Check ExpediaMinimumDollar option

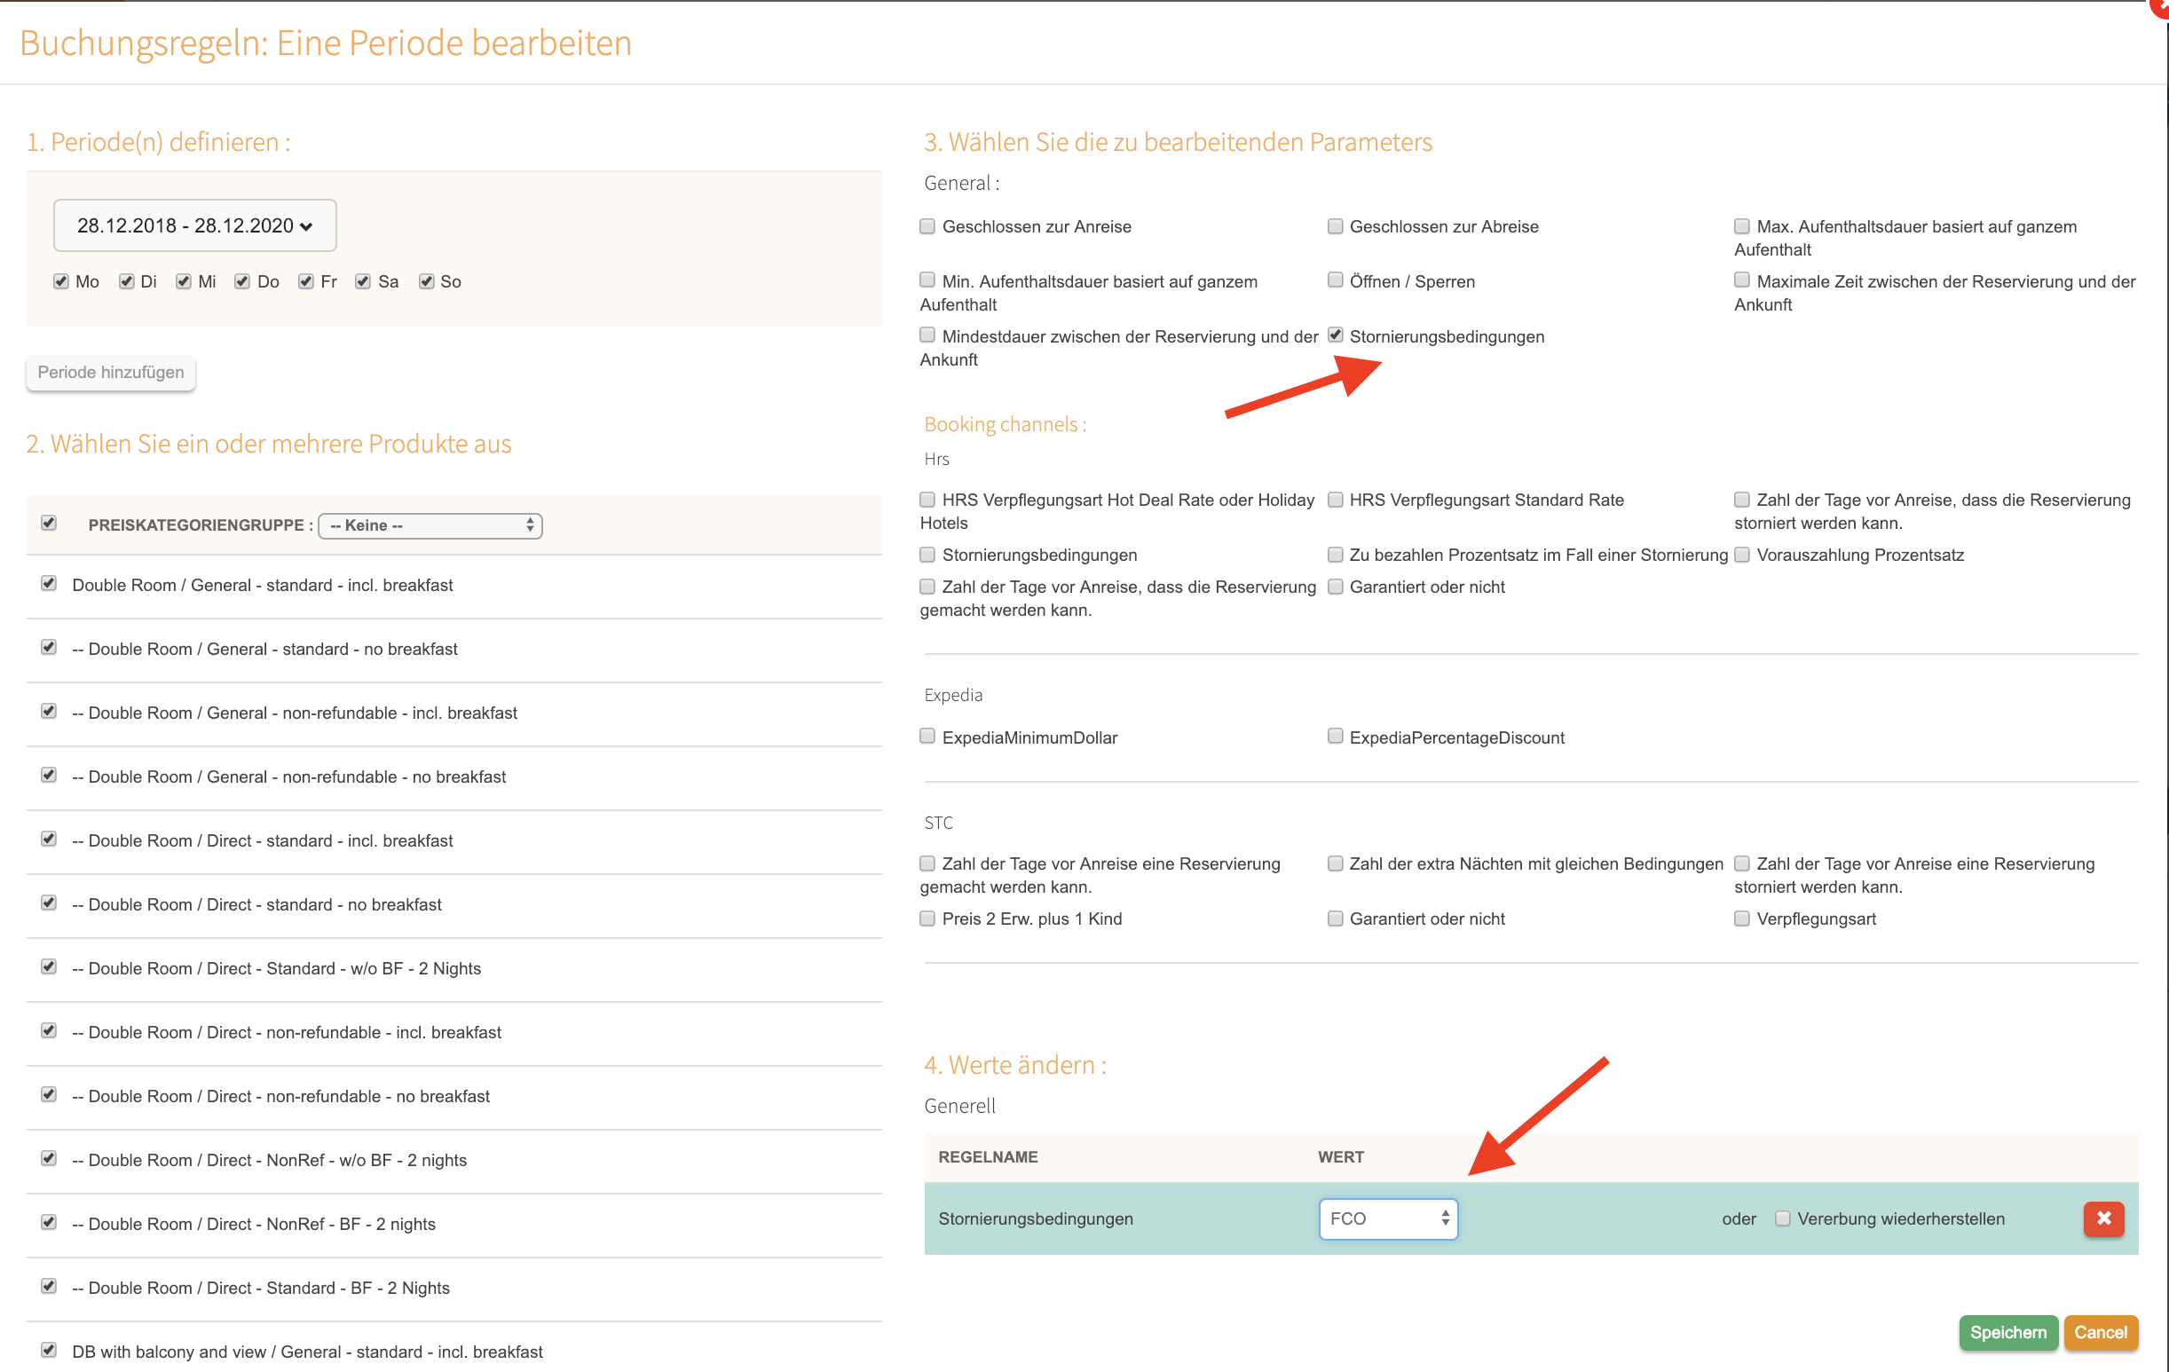(927, 736)
